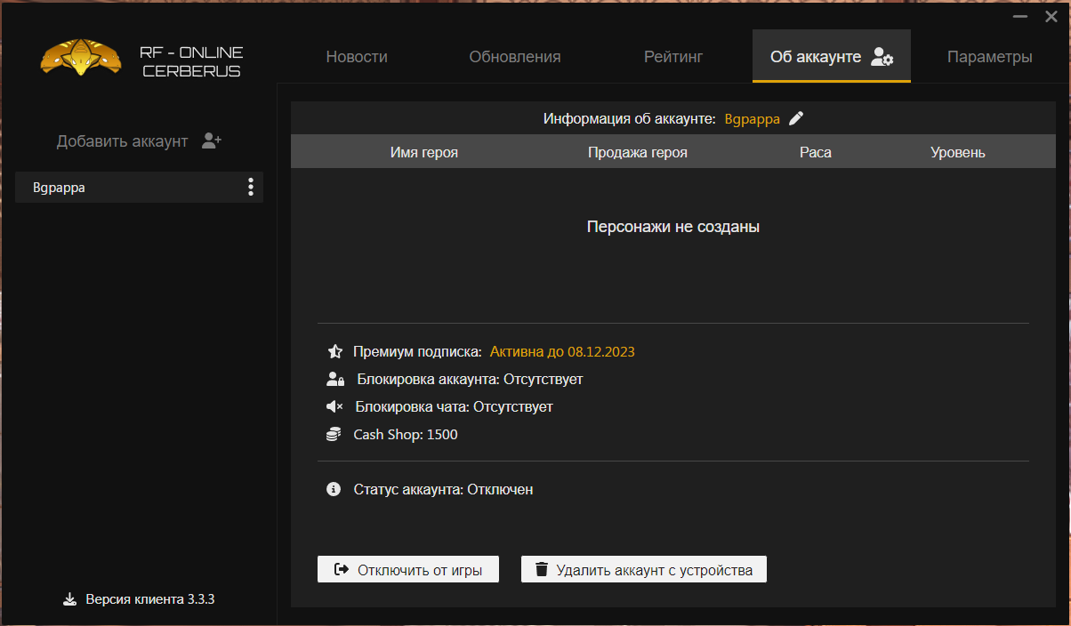
Task: Go to the Рейтинг tab
Action: click(x=673, y=57)
